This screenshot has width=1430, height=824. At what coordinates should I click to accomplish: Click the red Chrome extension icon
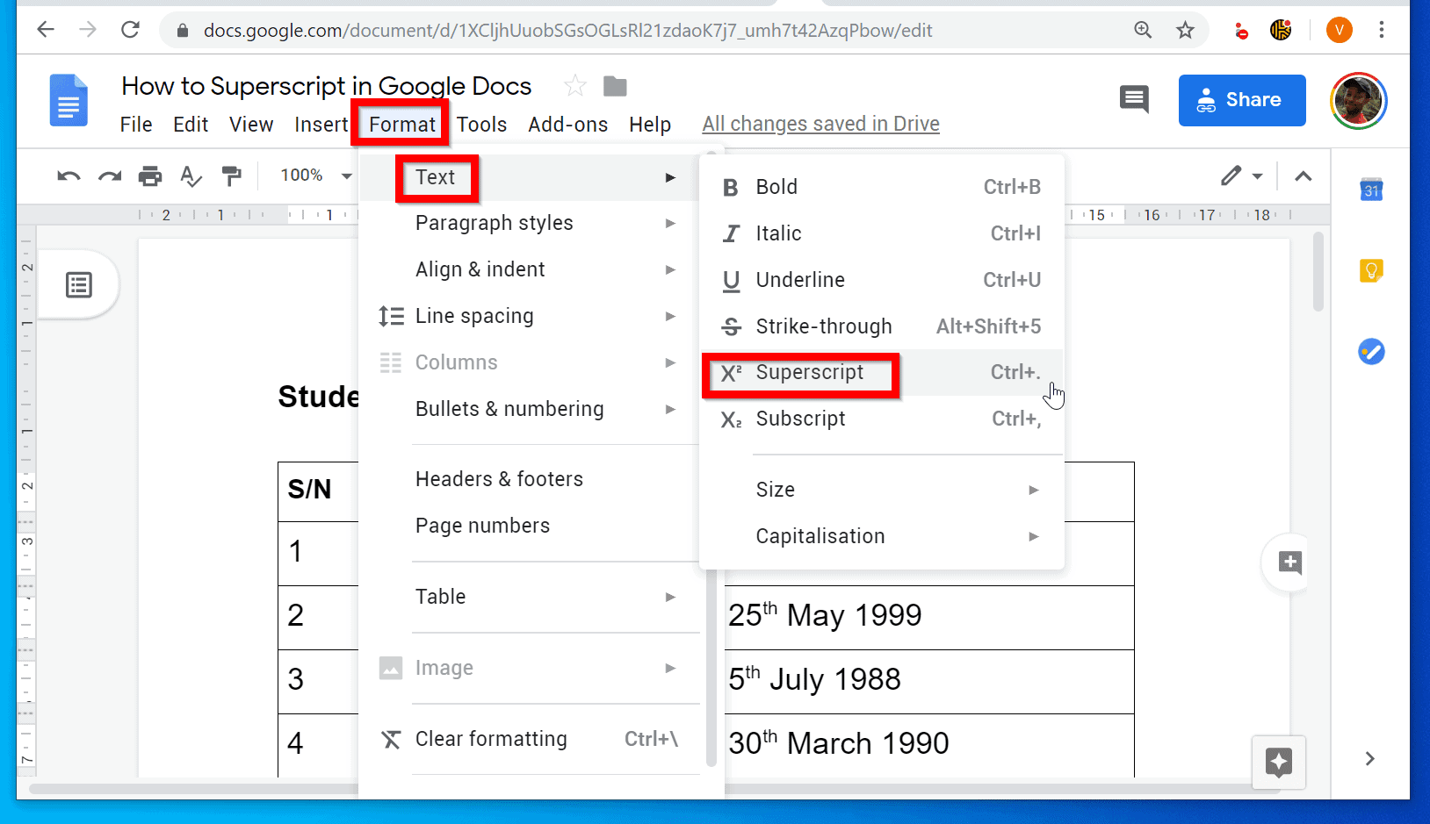(x=1241, y=32)
